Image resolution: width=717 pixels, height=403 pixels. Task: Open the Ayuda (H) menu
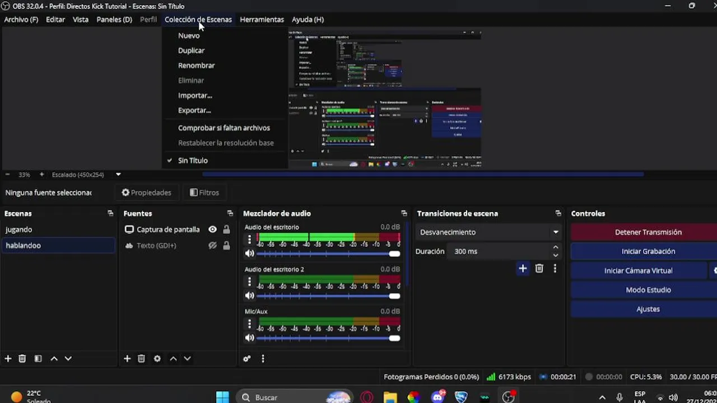pyautogui.click(x=308, y=20)
